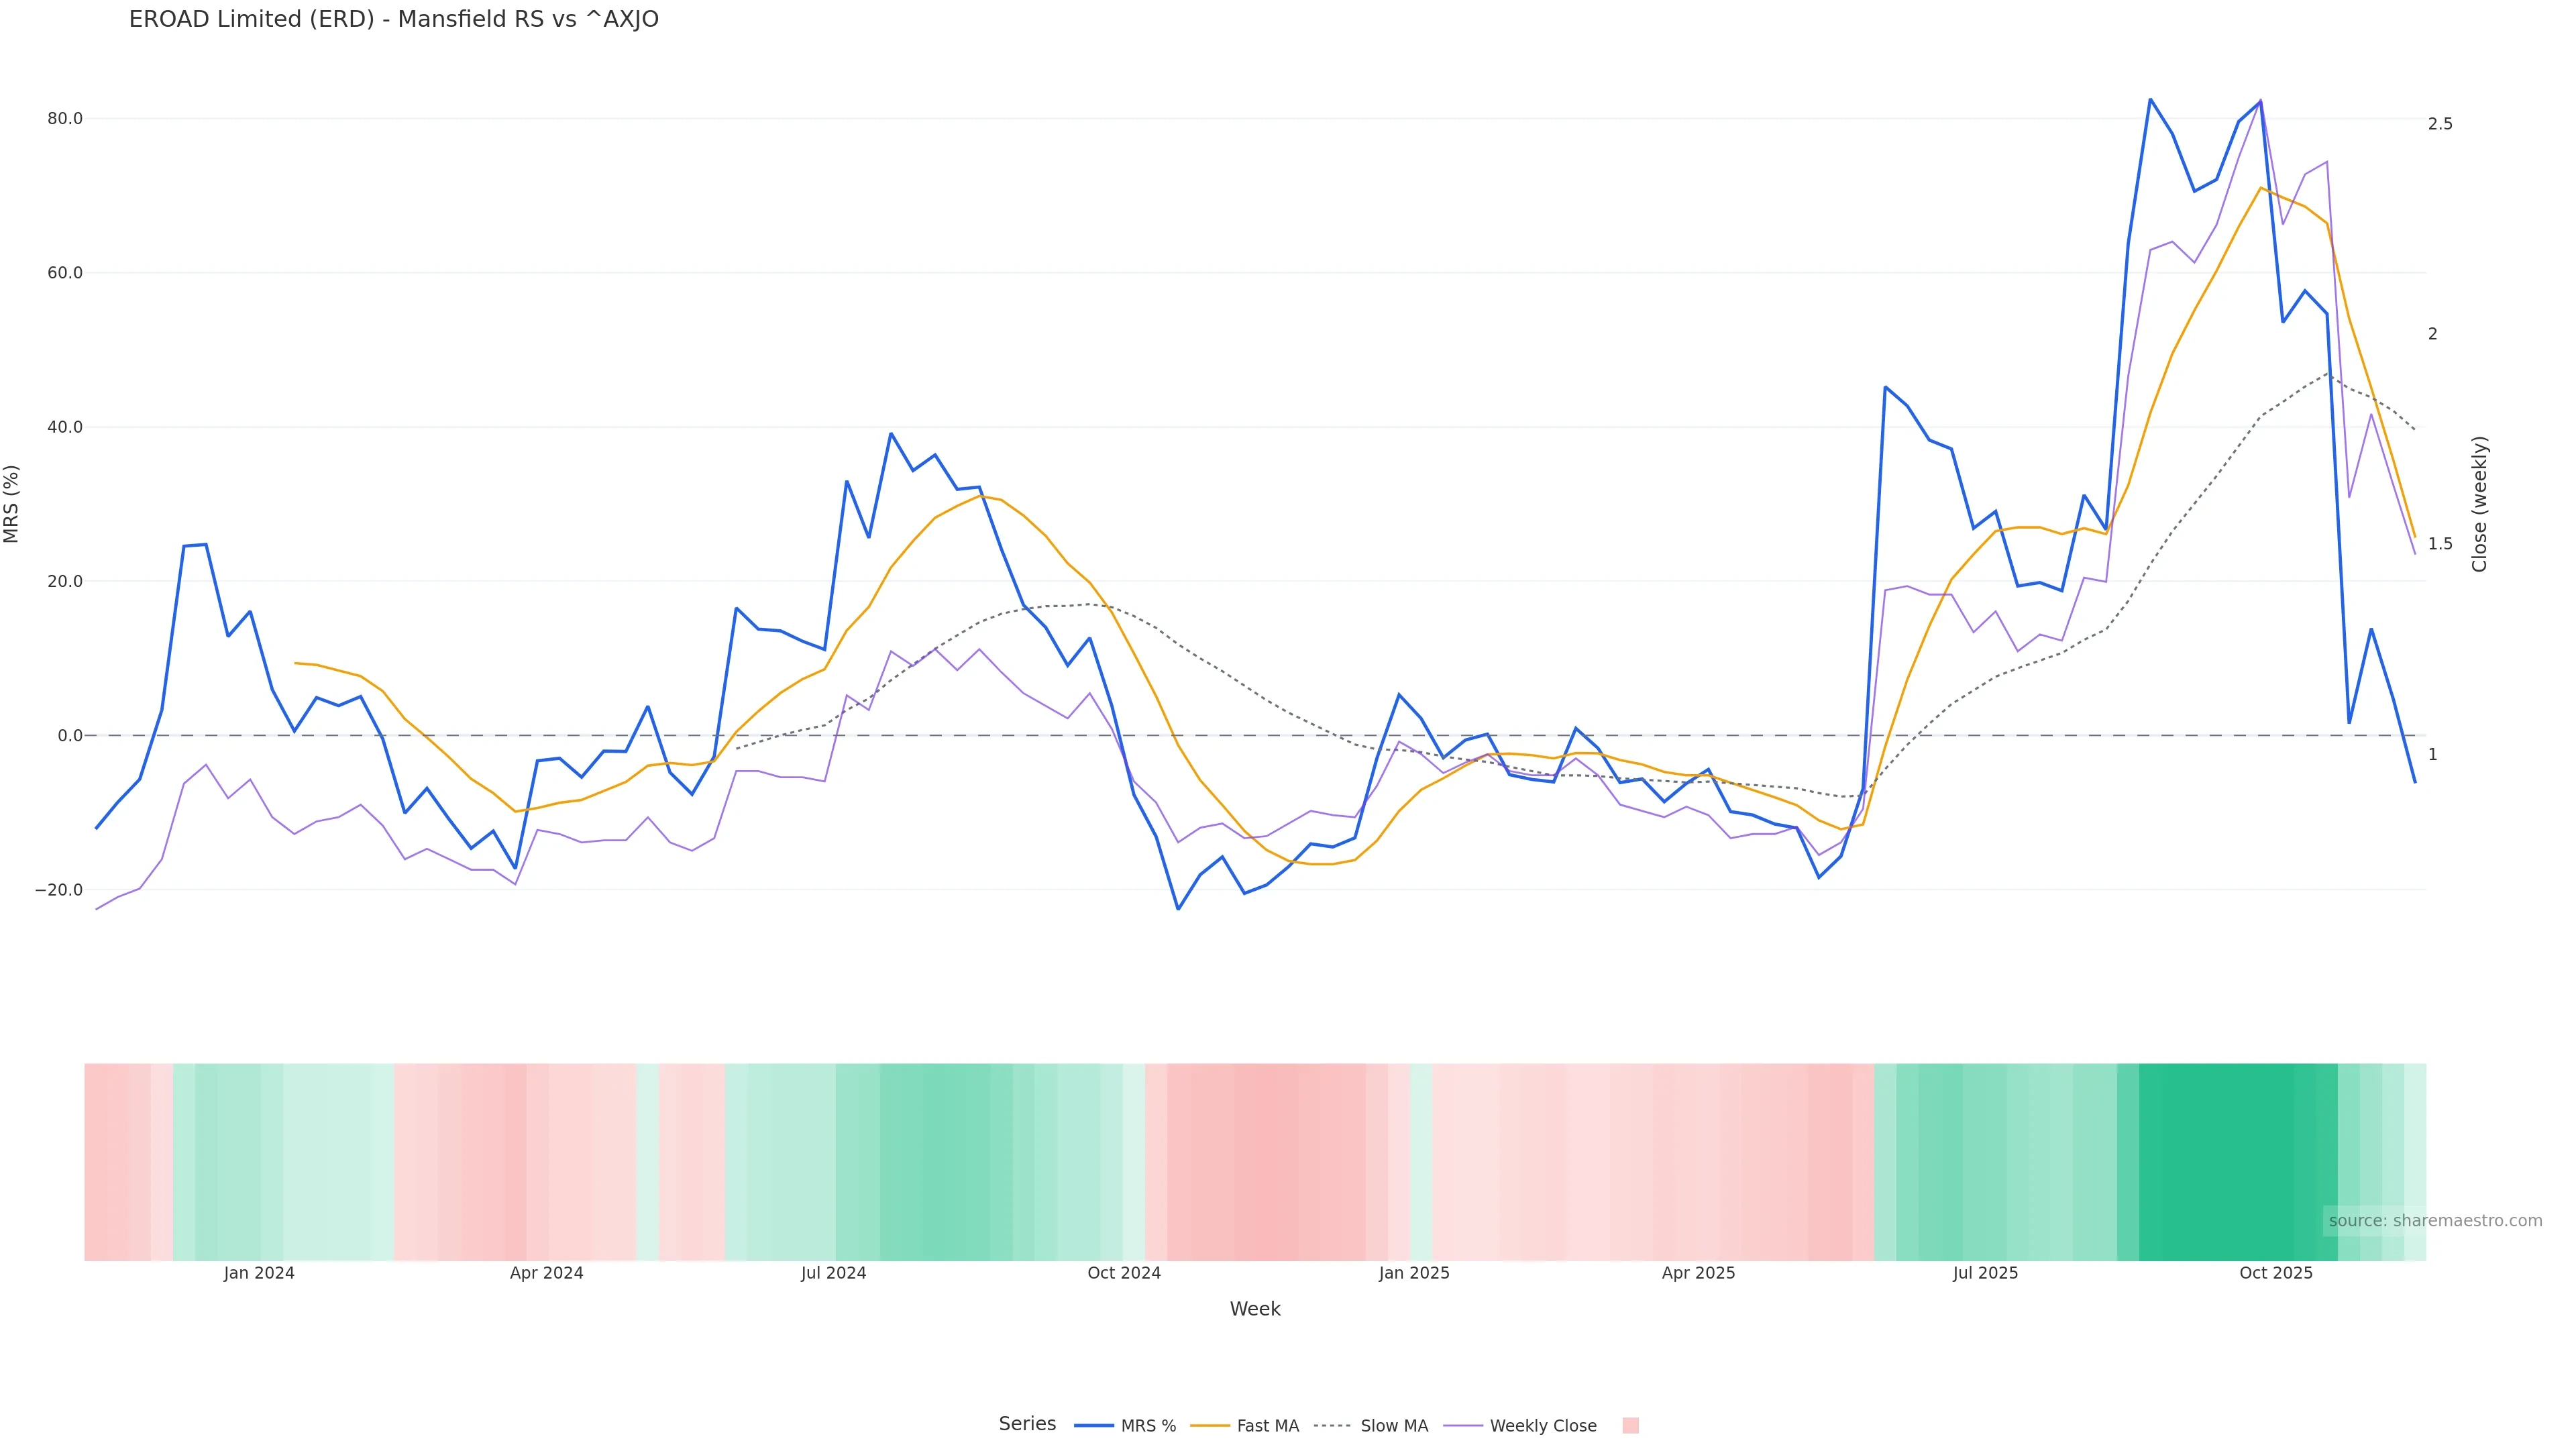Click the blue MRS % legend line
This screenshot has width=2576, height=1449.
1094,1426
